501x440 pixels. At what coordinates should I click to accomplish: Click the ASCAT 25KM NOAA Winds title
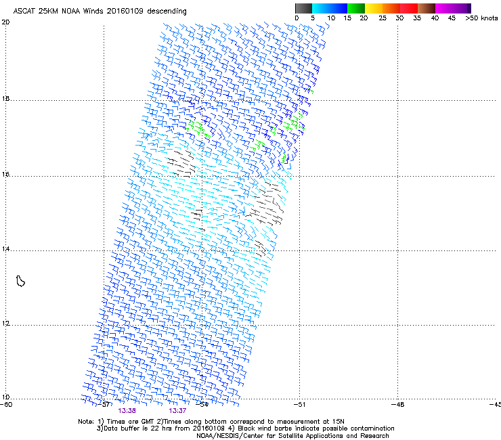pos(100,11)
